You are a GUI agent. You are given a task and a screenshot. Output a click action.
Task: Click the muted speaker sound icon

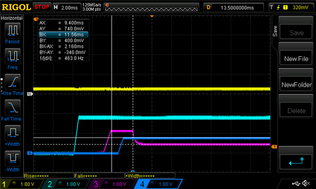pos(306,183)
